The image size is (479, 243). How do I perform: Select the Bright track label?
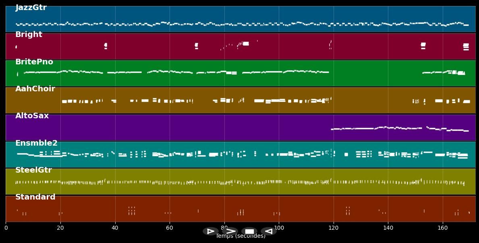[x=29, y=35]
